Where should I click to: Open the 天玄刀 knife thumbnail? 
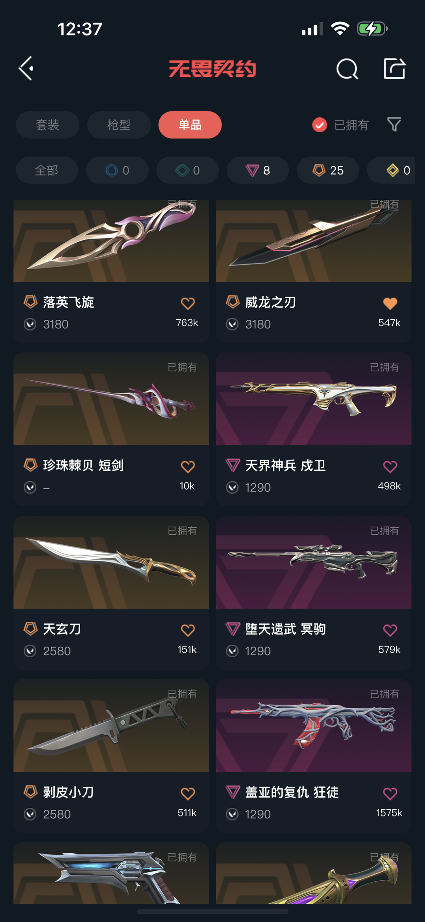tap(111, 562)
